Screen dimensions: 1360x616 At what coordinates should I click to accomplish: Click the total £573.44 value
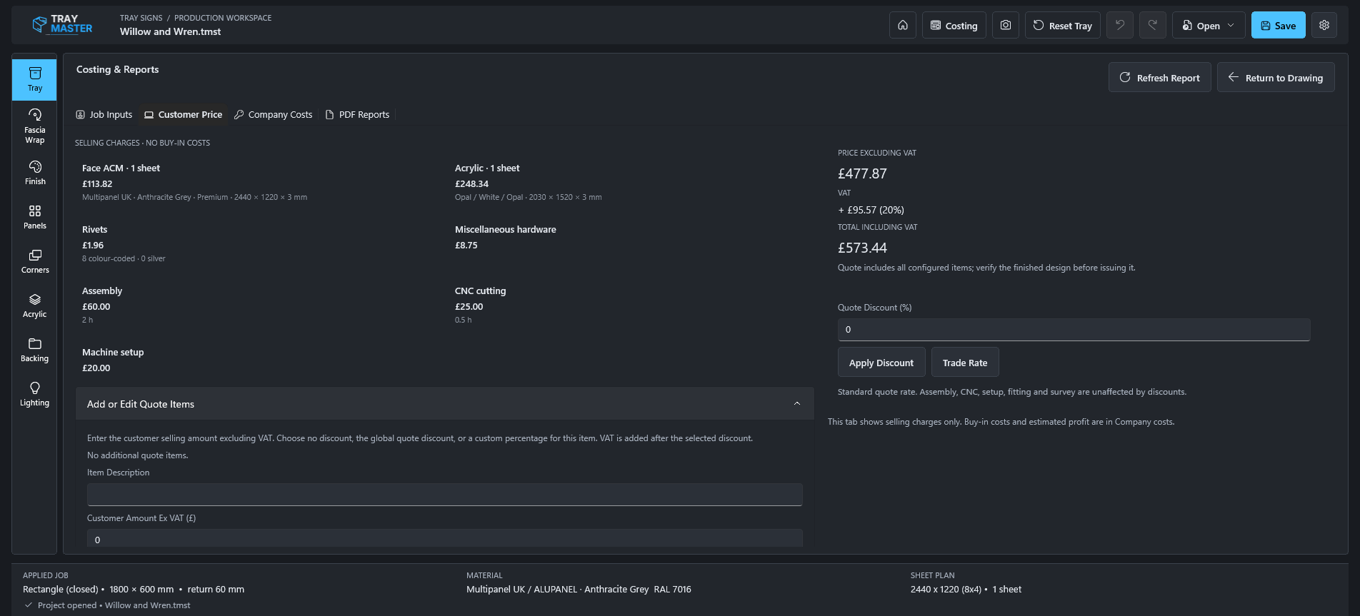coord(862,248)
